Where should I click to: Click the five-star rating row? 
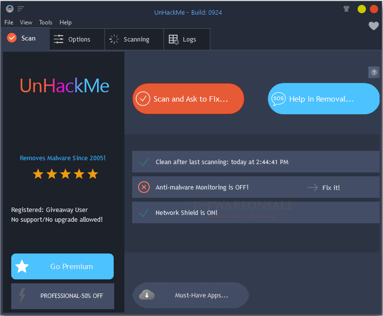tap(65, 174)
